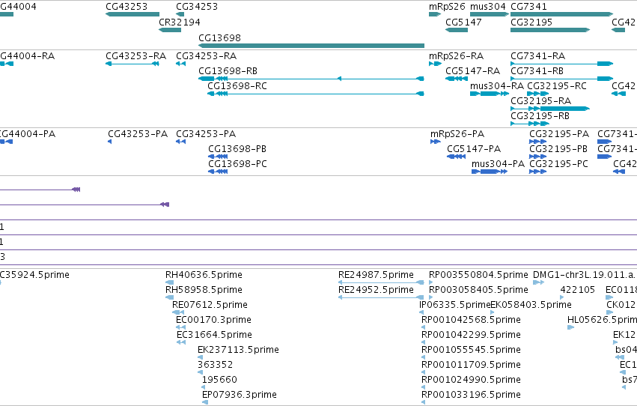
Task: Click transcript mRpS26-RA
Action: pos(435,64)
